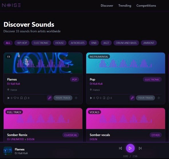The width and height of the screenshot is (169, 159).
Task: Filter sounds by AFROBEATS
Action: 77,43
